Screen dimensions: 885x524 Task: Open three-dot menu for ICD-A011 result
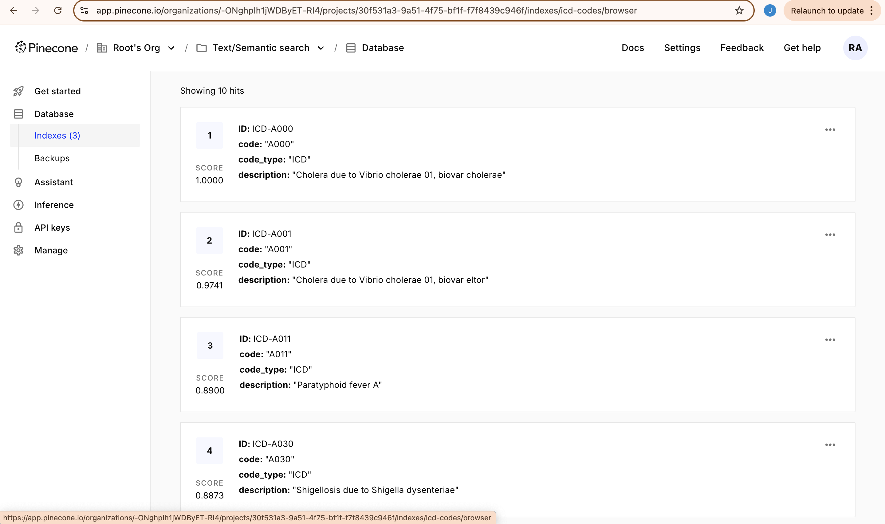click(x=830, y=340)
